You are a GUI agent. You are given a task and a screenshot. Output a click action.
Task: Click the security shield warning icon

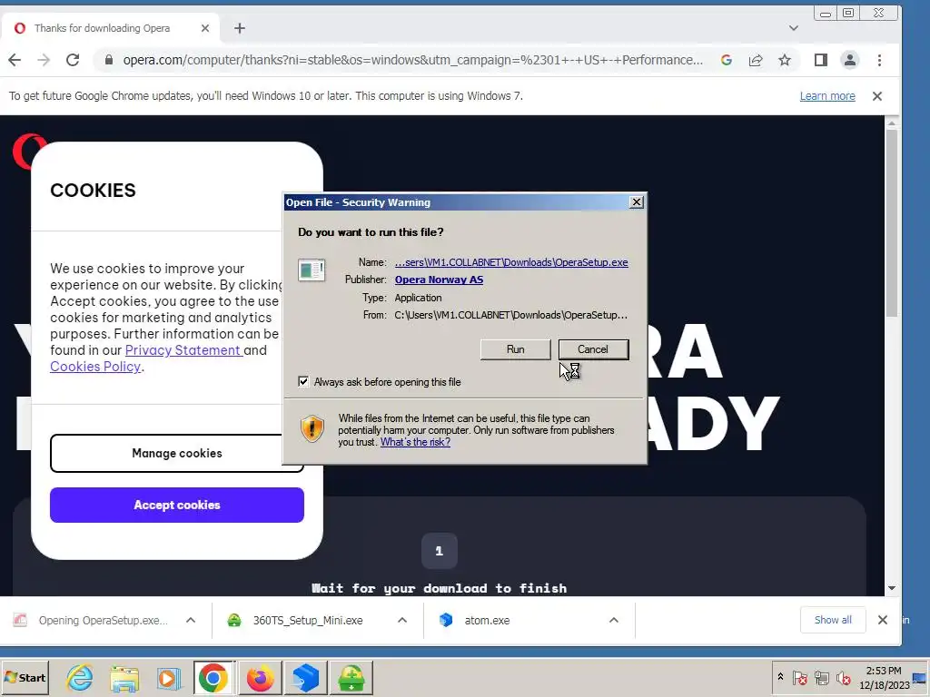pos(312,428)
